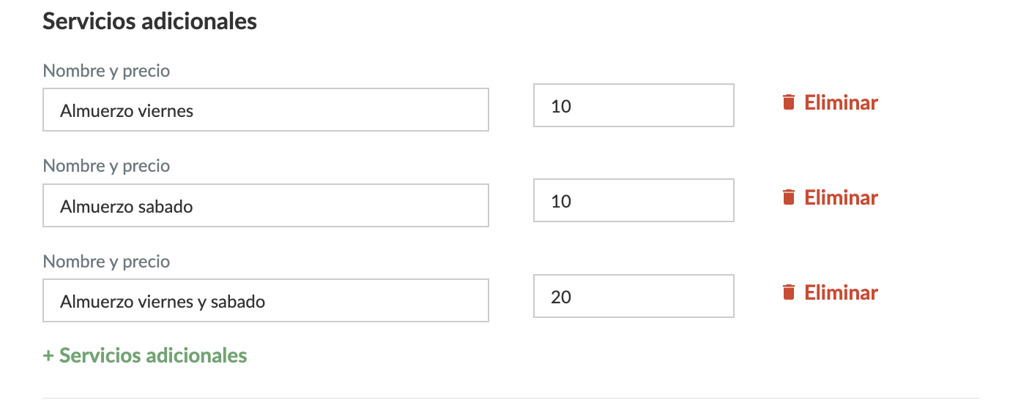Edit the price field for Almuerzo viernes
Image resolution: width=1021 pixels, height=402 pixels.
tap(633, 106)
